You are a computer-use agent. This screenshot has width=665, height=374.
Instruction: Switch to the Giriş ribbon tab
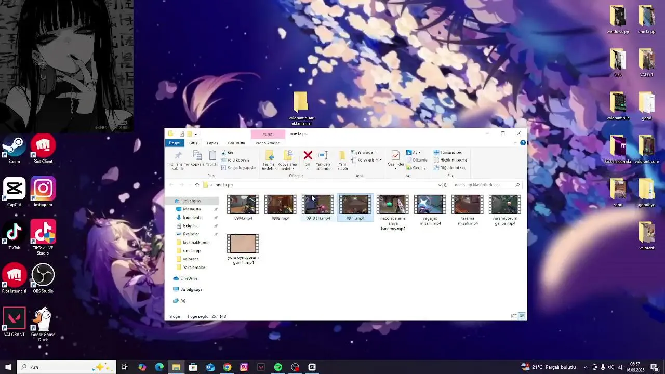pyautogui.click(x=193, y=143)
